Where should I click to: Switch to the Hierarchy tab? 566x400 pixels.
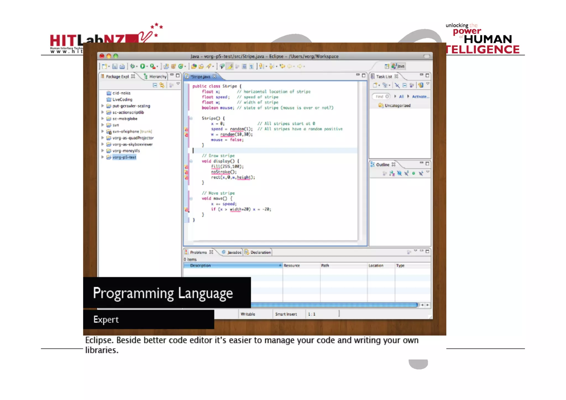155,77
